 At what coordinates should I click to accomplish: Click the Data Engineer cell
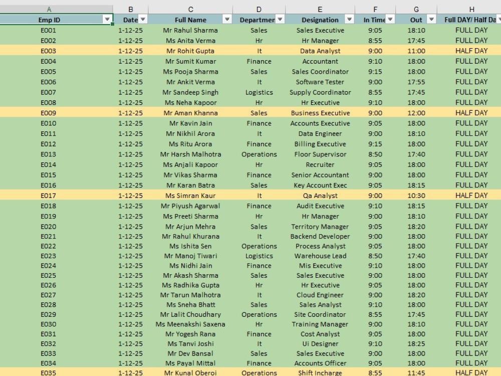(320, 134)
